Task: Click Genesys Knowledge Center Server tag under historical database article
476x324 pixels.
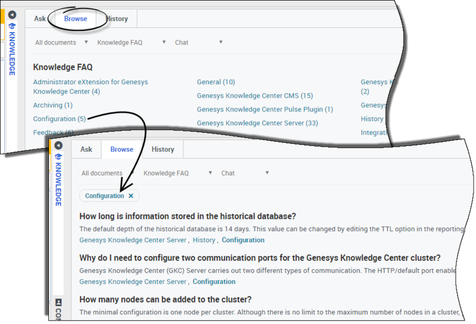Action: pyautogui.click(x=133, y=240)
